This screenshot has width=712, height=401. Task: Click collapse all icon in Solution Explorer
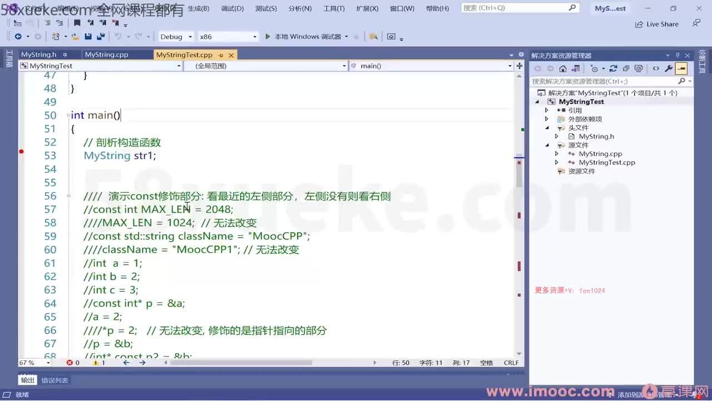pyautogui.click(x=626, y=69)
